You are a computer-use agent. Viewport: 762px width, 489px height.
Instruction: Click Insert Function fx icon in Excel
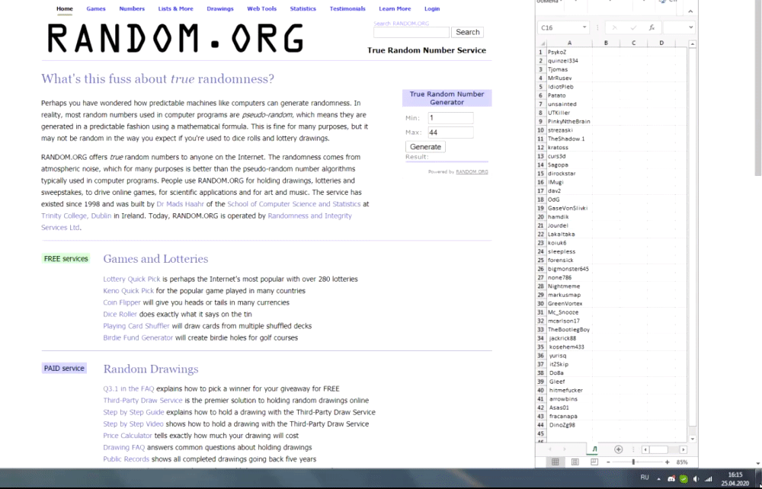pyautogui.click(x=652, y=27)
